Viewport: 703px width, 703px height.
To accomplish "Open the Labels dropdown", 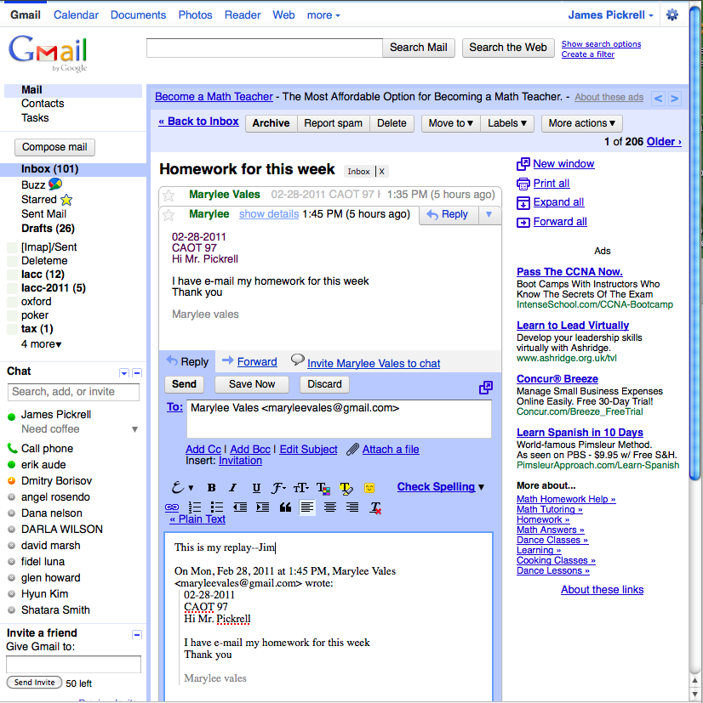I will coord(507,123).
